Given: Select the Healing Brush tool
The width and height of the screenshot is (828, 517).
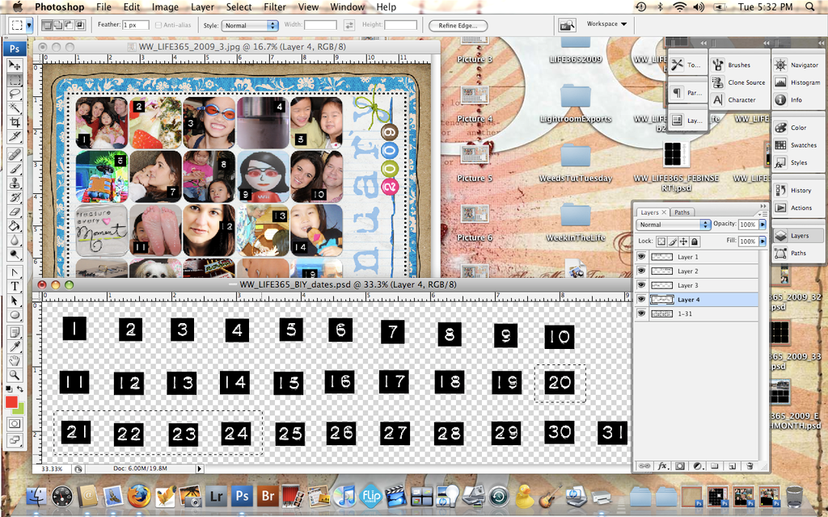Looking at the screenshot, I should click(x=15, y=154).
